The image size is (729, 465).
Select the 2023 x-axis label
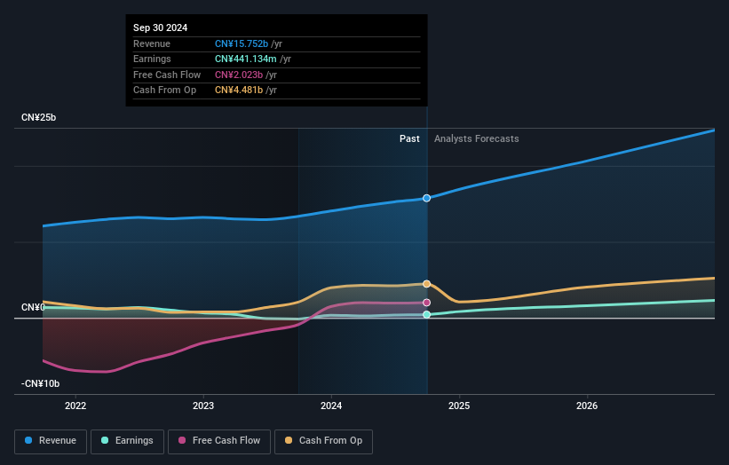click(x=203, y=406)
